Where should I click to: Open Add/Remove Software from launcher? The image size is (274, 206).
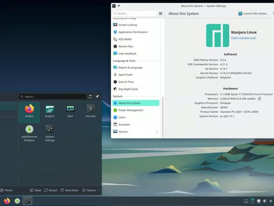tap(29, 133)
